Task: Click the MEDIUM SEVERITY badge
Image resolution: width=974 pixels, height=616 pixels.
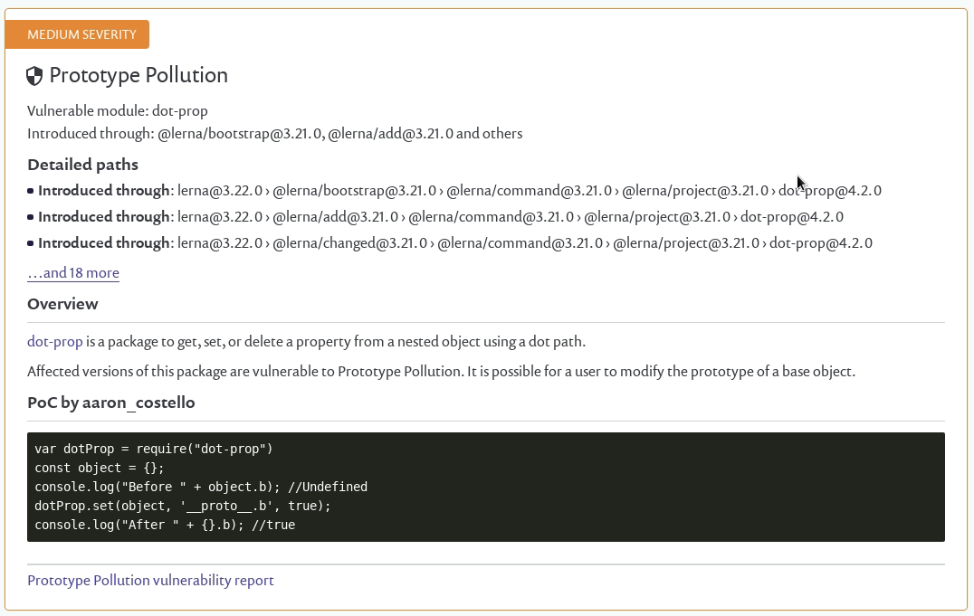Action: click(77, 34)
